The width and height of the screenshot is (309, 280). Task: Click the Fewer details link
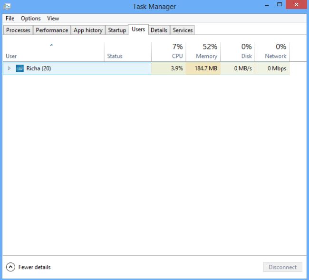[35, 267]
